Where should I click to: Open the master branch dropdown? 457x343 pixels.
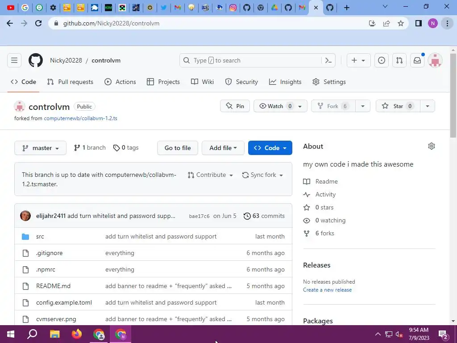point(40,148)
